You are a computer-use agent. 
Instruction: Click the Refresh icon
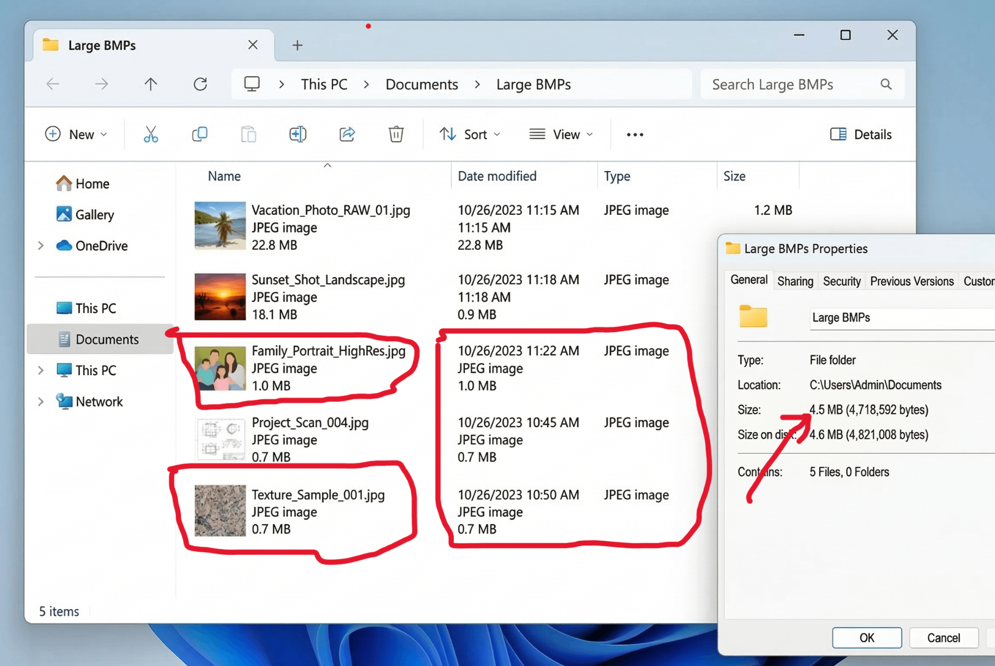[x=201, y=84]
